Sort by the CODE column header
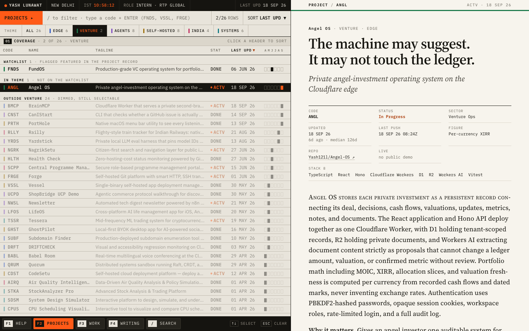The height and width of the screenshot is (331, 529). [8, 50]
